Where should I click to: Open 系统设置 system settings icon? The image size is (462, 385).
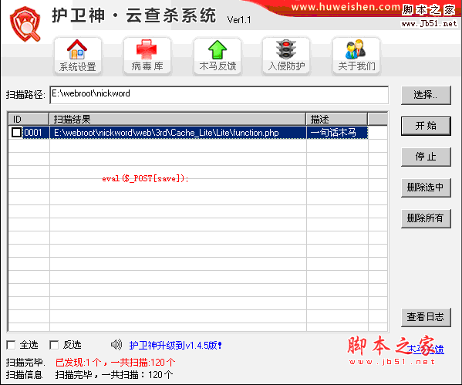pyautogui.click(x=77, y=56)
